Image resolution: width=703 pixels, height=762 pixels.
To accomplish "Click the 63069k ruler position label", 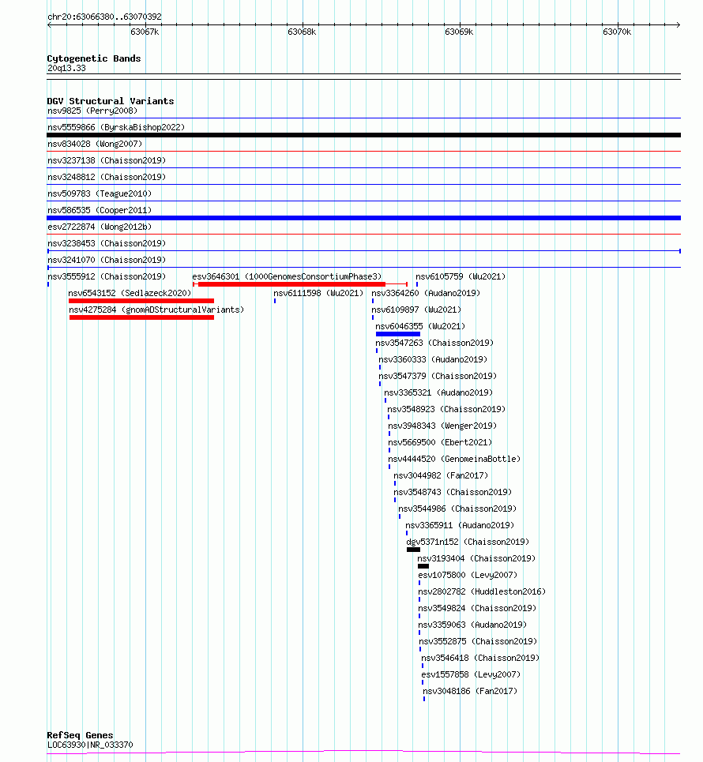I will [459, 32].
